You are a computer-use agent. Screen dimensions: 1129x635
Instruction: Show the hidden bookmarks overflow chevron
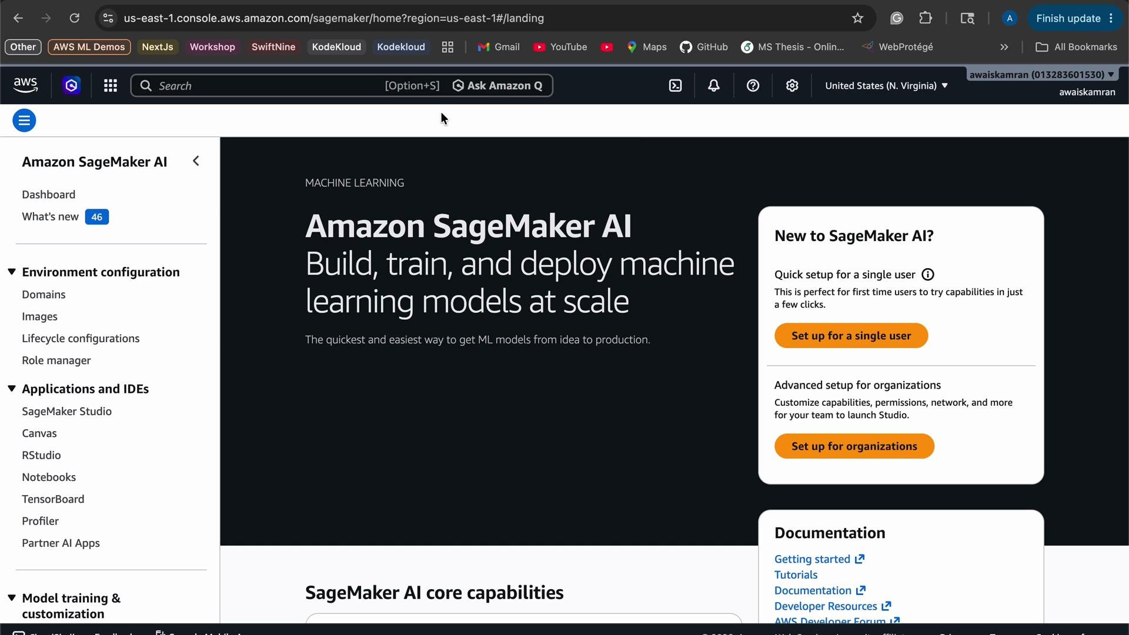[x=1004, y=47]
